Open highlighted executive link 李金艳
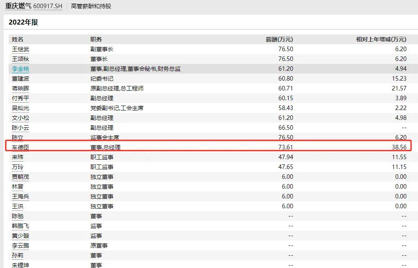Screen dimensions: 418x268 click(x=20, y=69)
